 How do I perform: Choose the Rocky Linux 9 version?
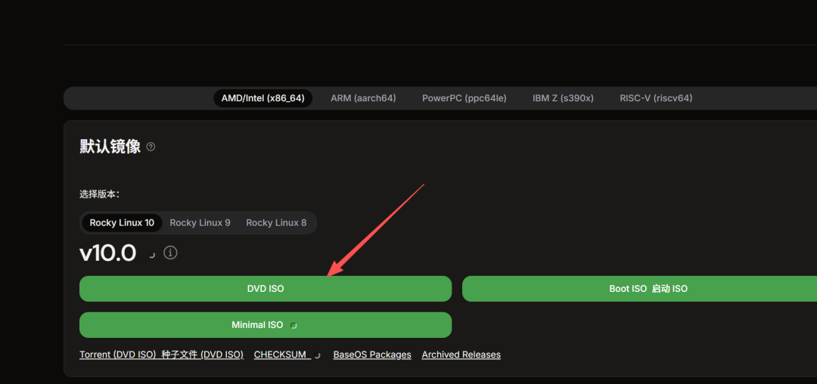[x=200, y=223]
